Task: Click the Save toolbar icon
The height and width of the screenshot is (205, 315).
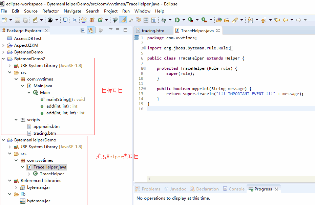Action: (18, 20)
